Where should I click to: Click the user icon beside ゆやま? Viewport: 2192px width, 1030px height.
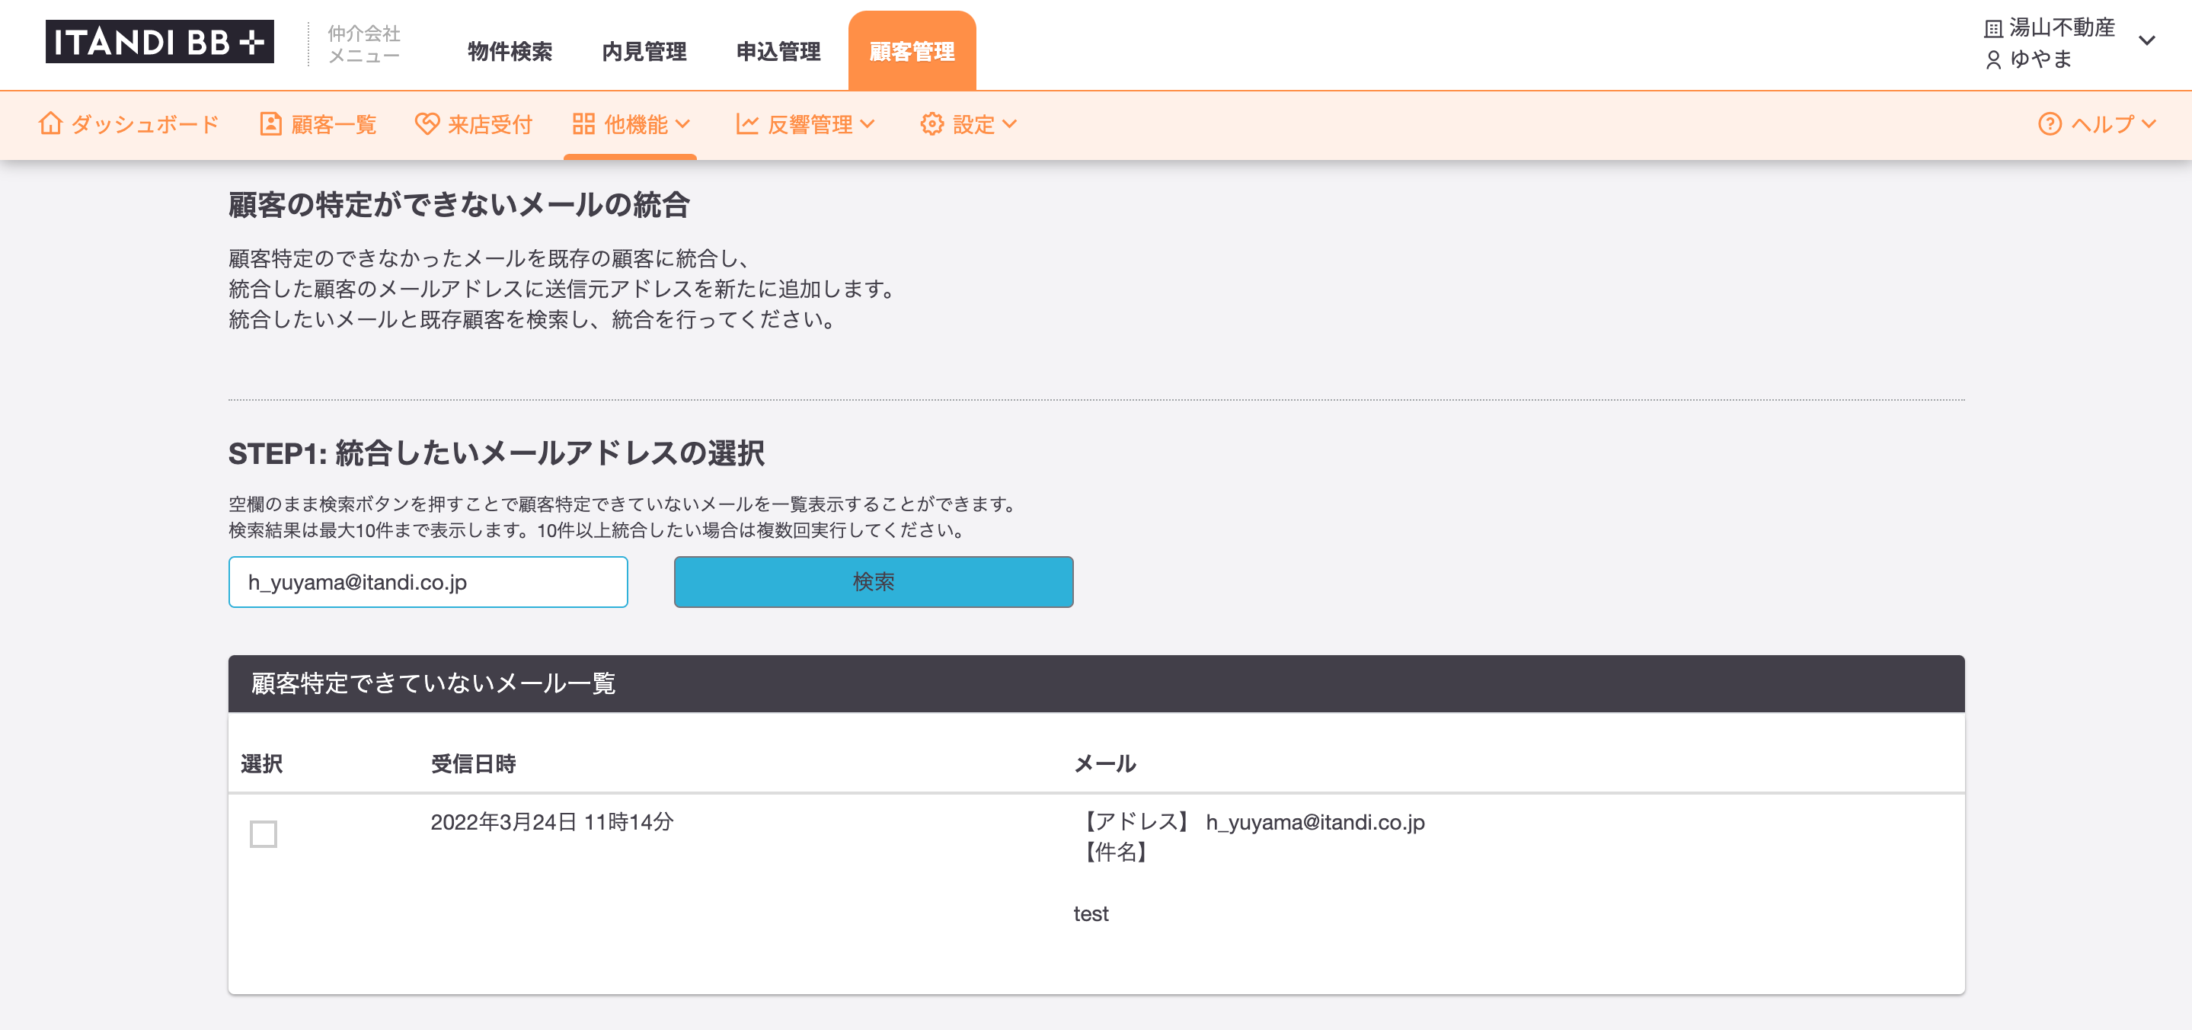[x=1993, y=59]
